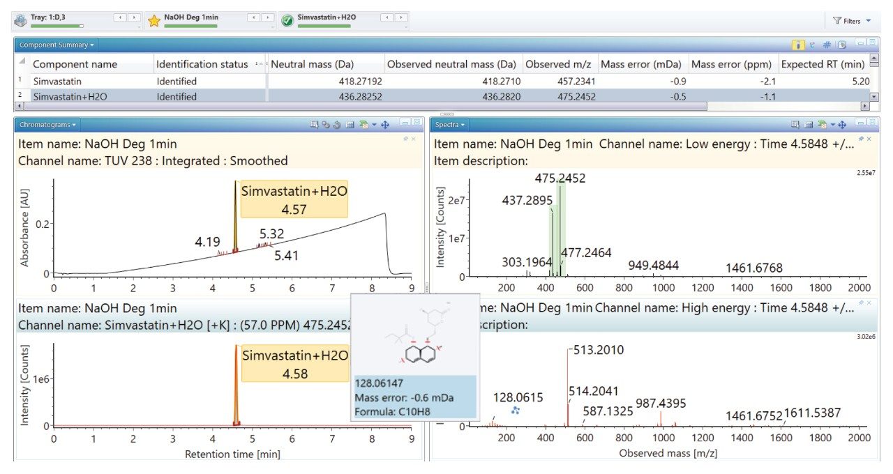Go to next tray with the Tray right arrow
Screen dimensions: 893x474
134,17
